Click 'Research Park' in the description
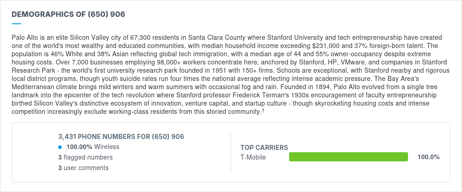The image size is (462, 192). tap(28, 71)
